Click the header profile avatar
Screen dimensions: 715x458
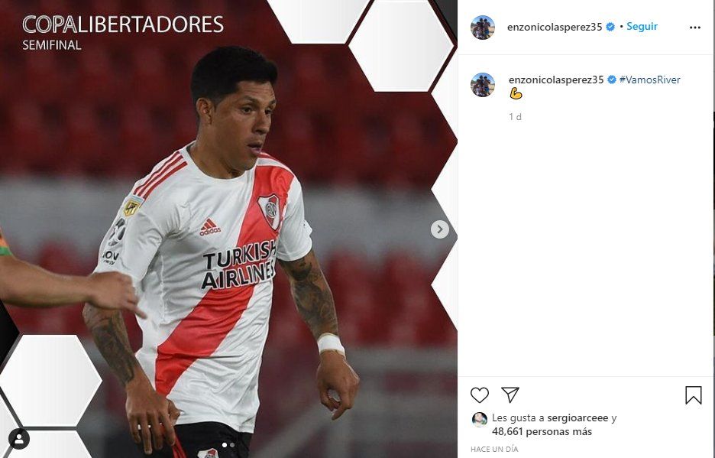pyautogui.click(x=483, y=28)
